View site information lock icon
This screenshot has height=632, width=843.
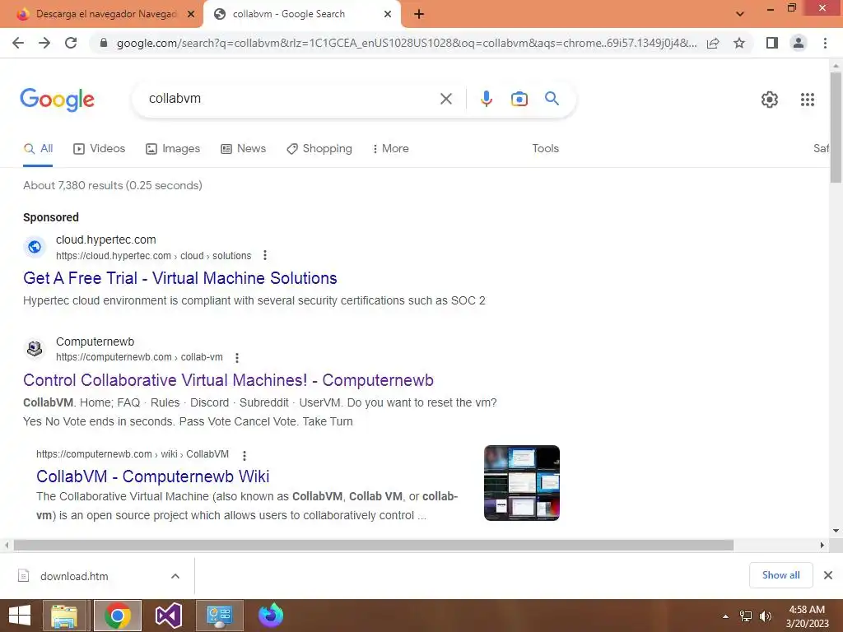104,43
